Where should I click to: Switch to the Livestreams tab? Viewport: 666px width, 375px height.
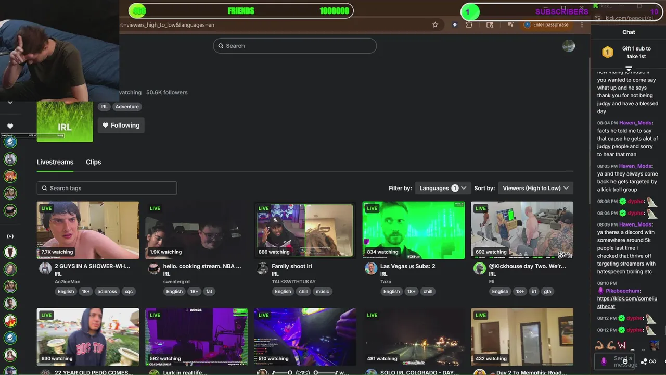coord(55,162)
